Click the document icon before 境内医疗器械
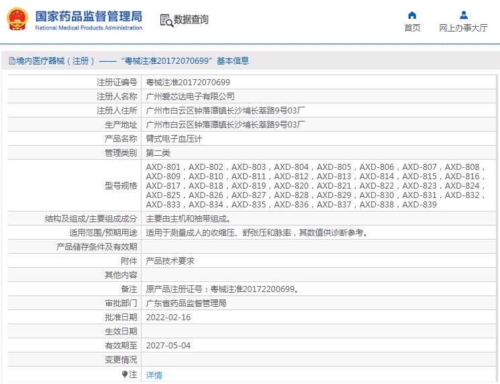Viewport: 500px width, 384px height. click(x=12, y=61)
